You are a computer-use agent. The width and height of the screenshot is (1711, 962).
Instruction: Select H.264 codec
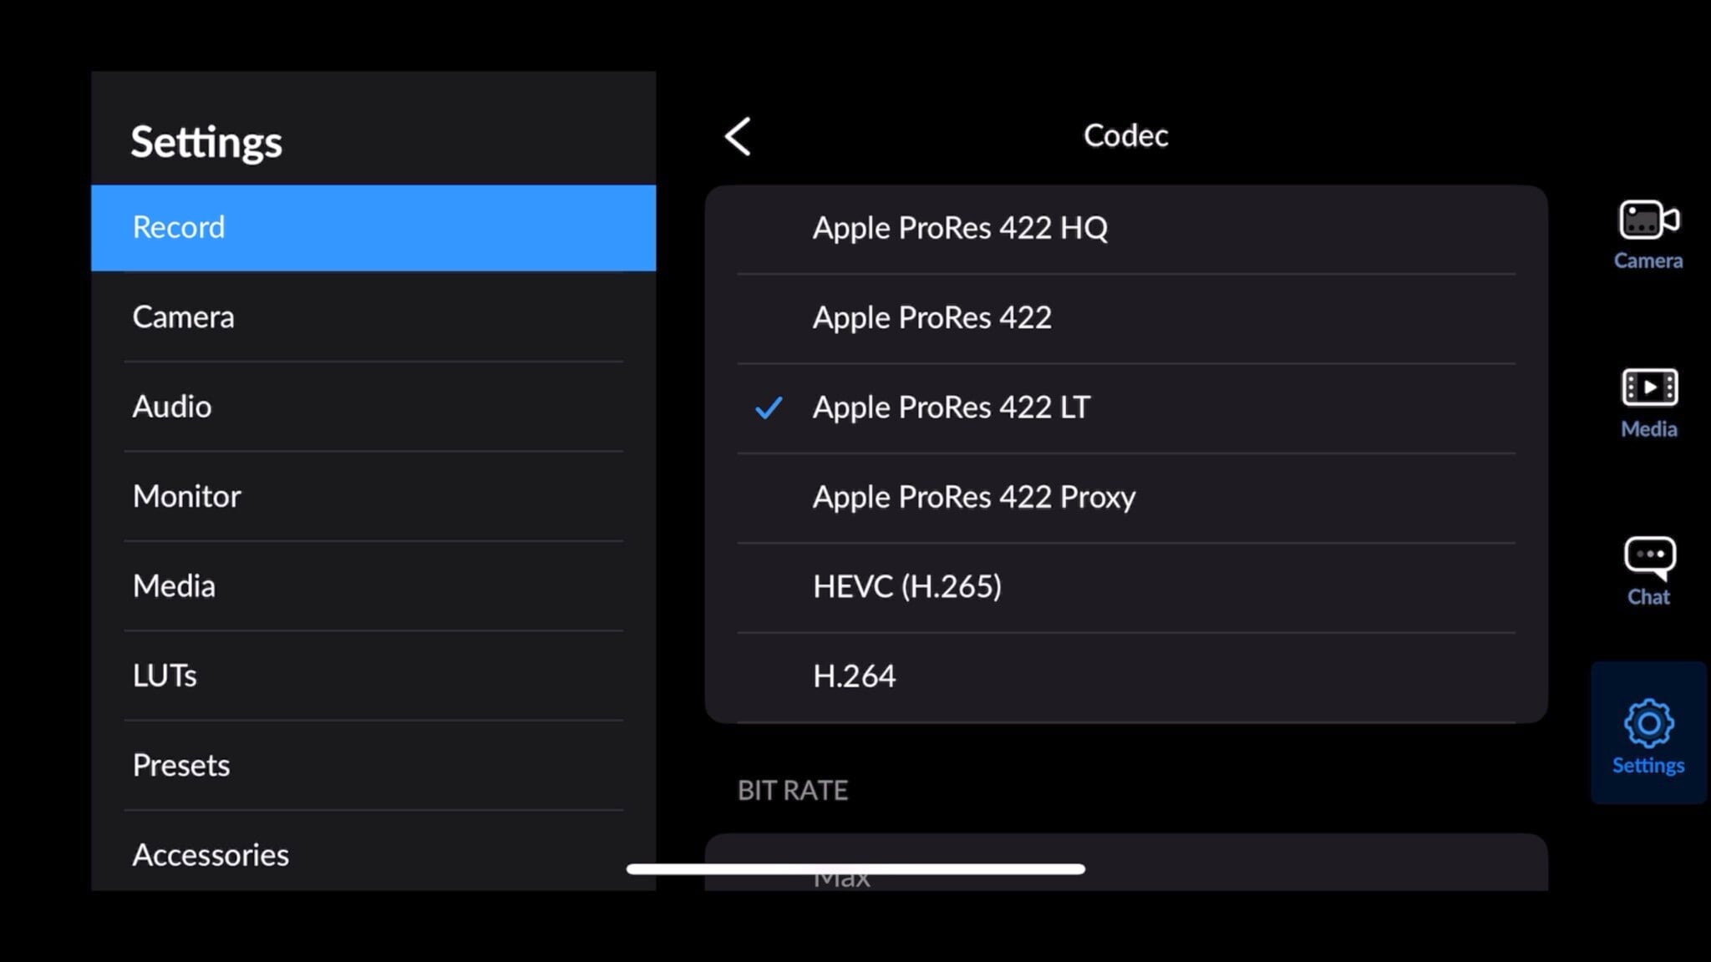click(x=854, y=675)
